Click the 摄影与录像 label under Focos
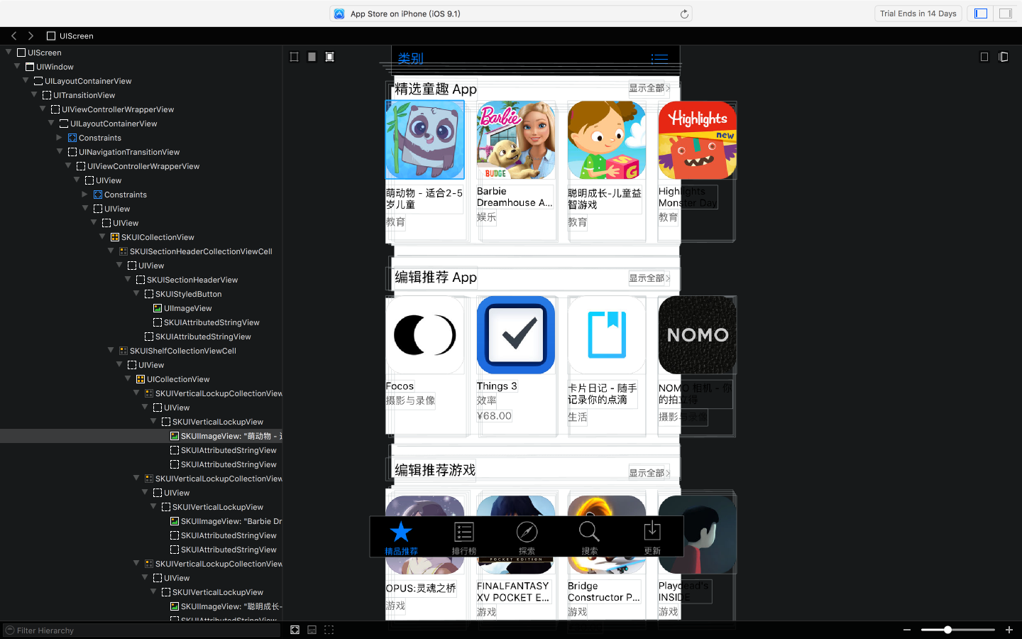 (410, 400)
